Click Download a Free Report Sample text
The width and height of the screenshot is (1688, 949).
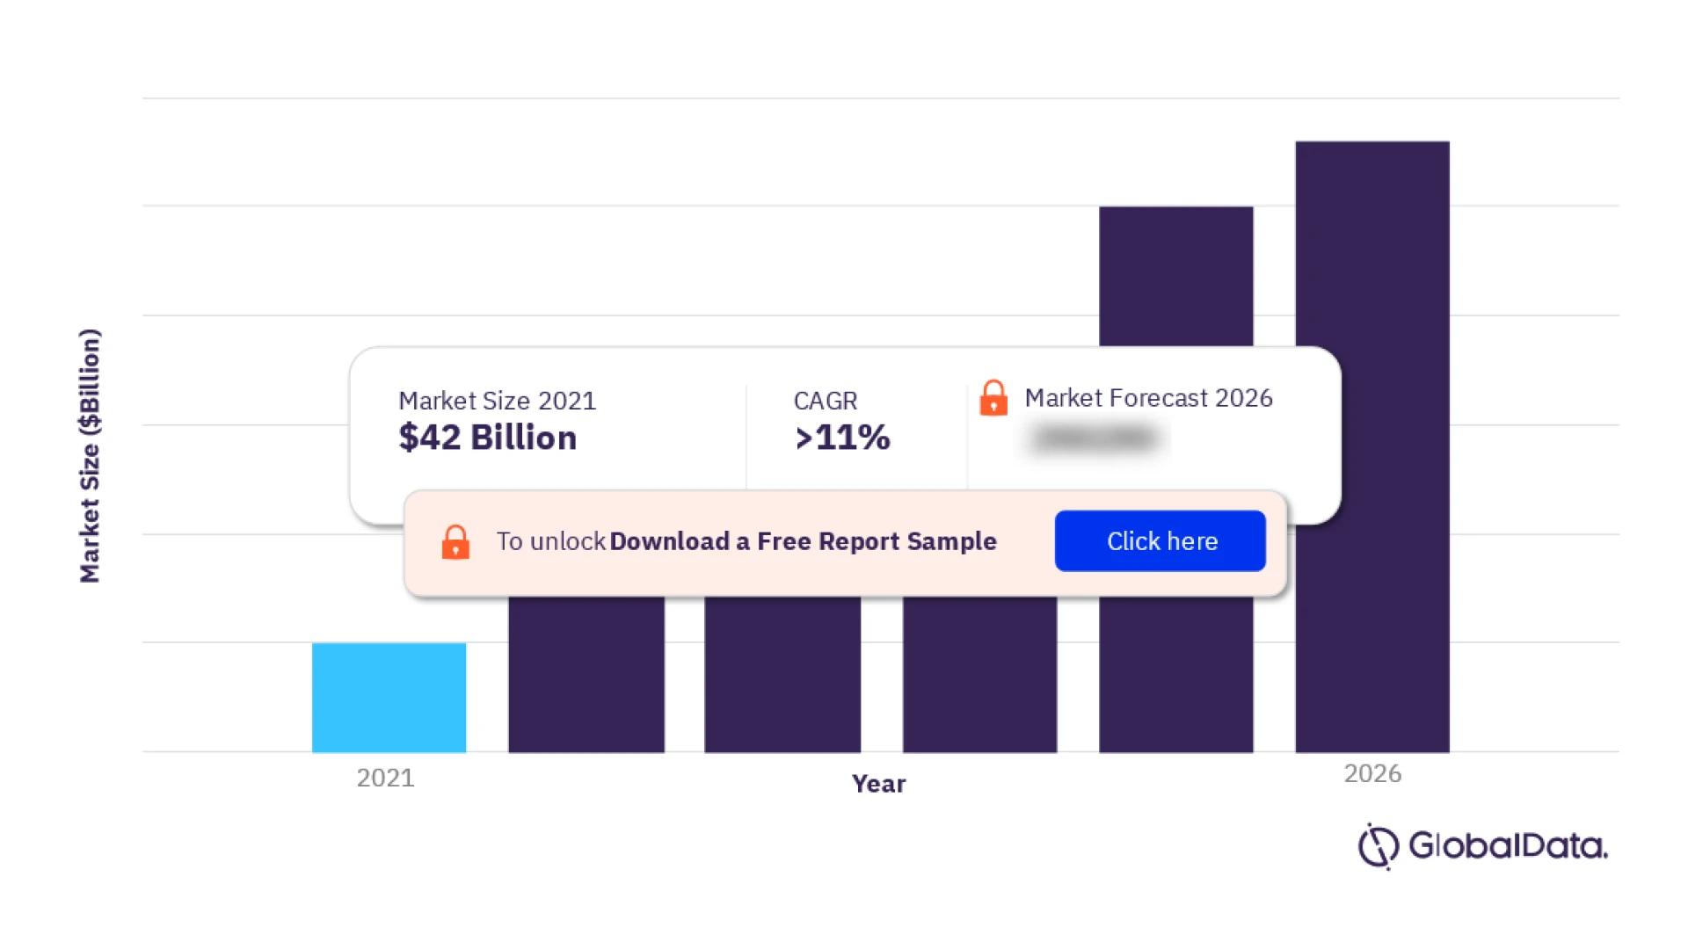(803, 541)
